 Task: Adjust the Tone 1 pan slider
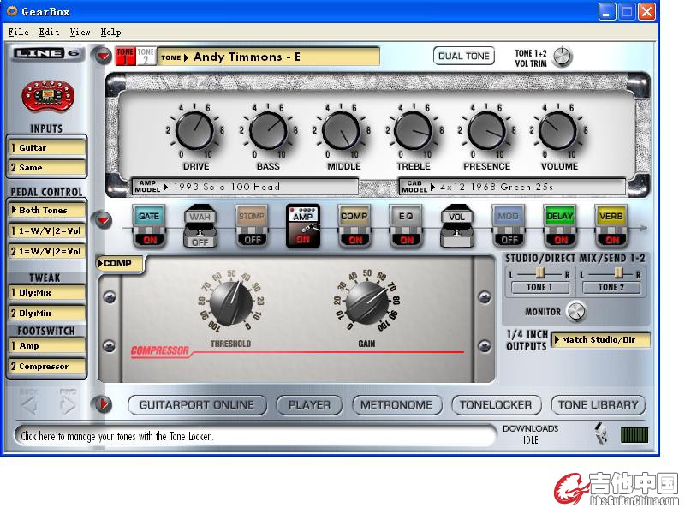pyautogui.click(x=539, y=272)
